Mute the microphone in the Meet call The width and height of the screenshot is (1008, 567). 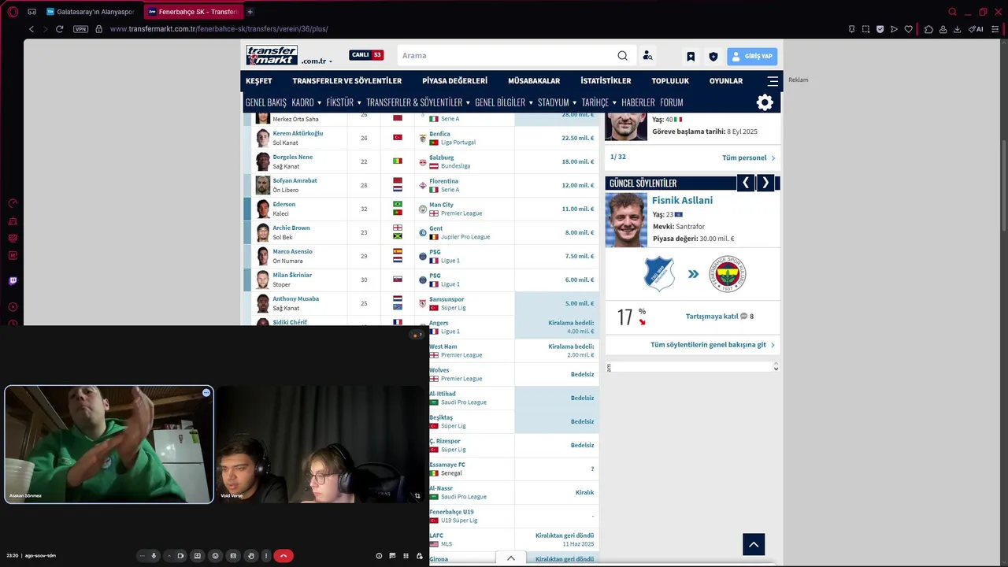(154, 555)
